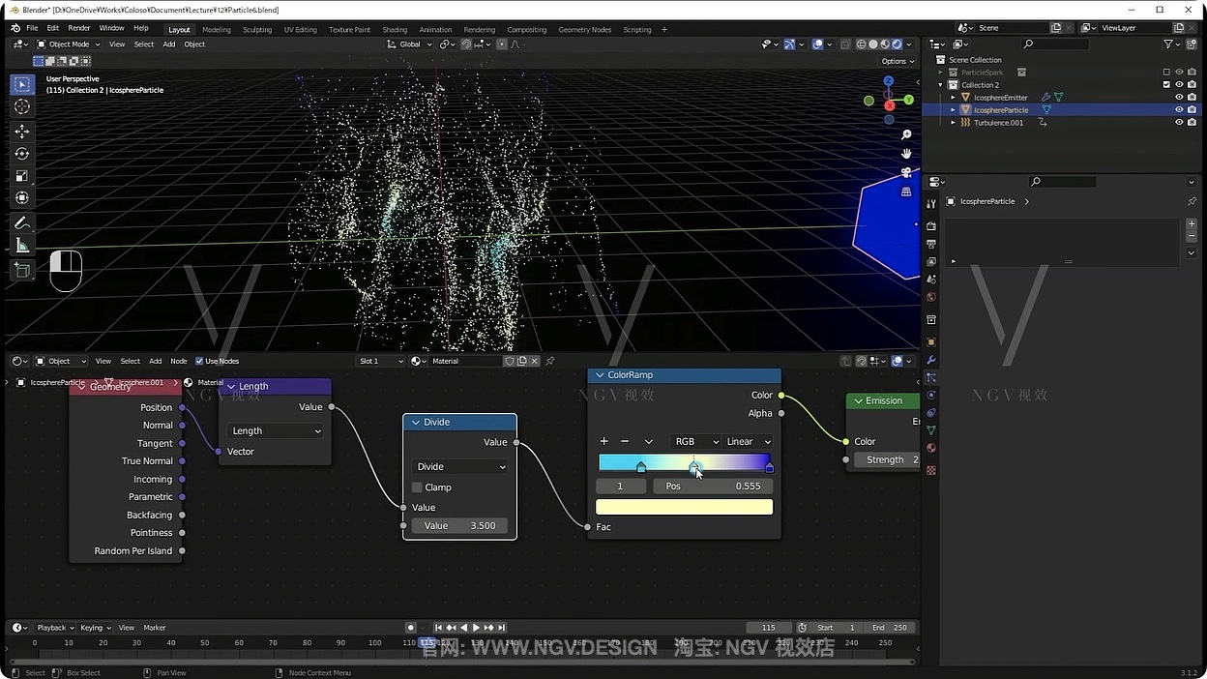This screenshot has height=679, width=1207.
Task: Open the Slot 1 material slot dropdown
Action: pos(381,361)
